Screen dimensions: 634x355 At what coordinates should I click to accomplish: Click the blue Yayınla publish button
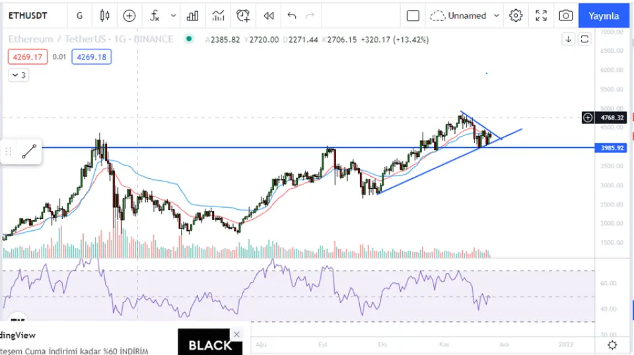[604, 15]
